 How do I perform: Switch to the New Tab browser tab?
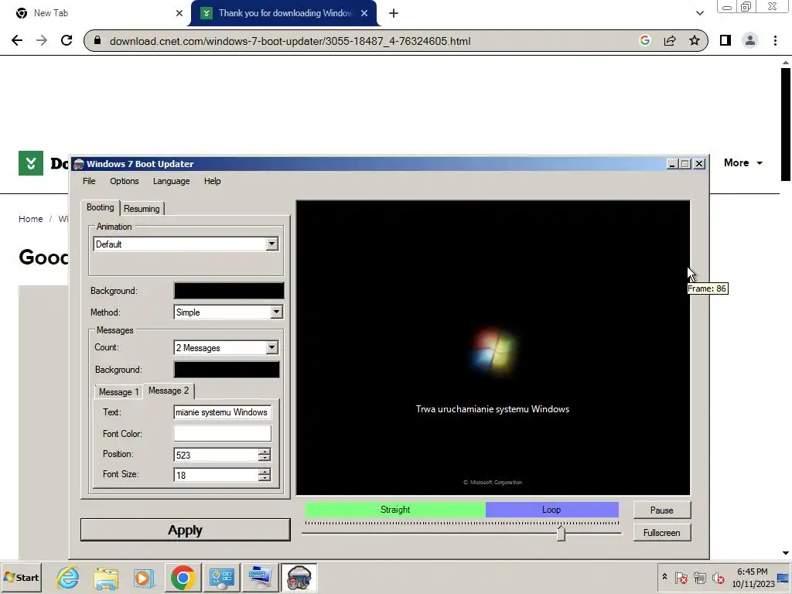click(96, 13)
